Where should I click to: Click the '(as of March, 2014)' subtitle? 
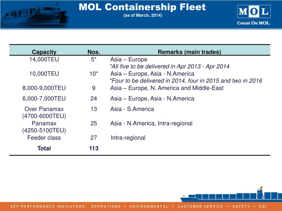143,15
